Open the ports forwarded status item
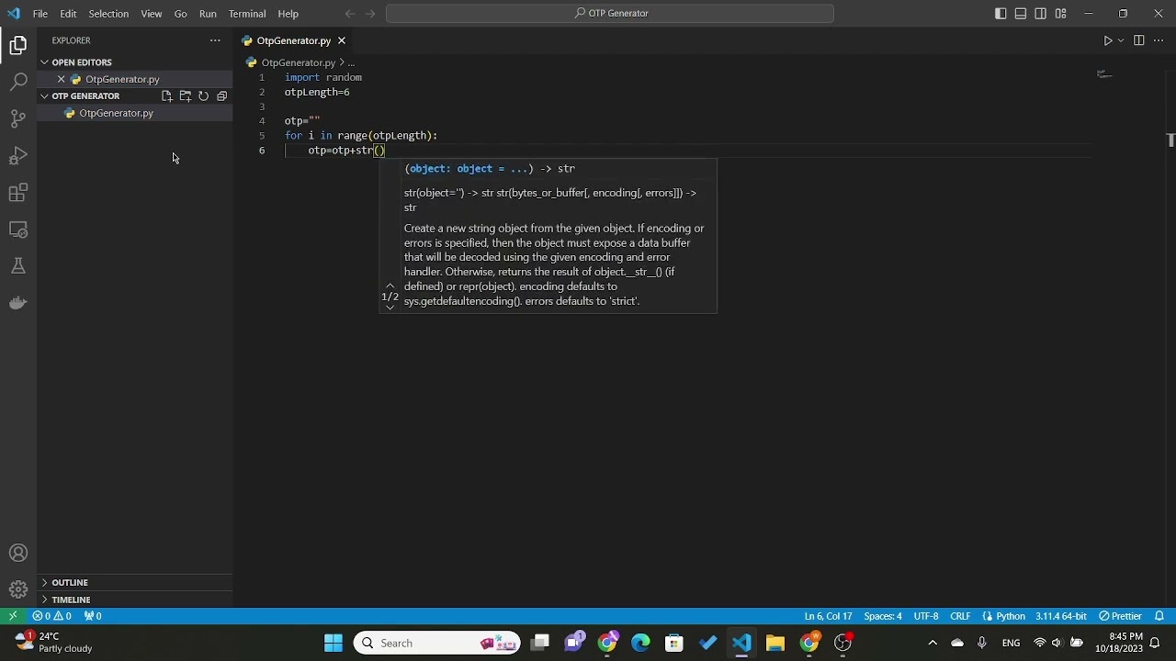 tap(93, 616)
